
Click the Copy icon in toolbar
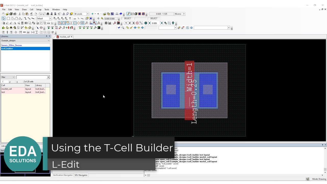pyautogui.click(x=23, y=14)
